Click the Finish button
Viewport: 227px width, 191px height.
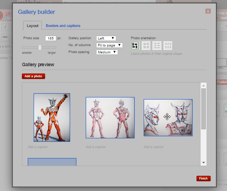pos(203,178)
